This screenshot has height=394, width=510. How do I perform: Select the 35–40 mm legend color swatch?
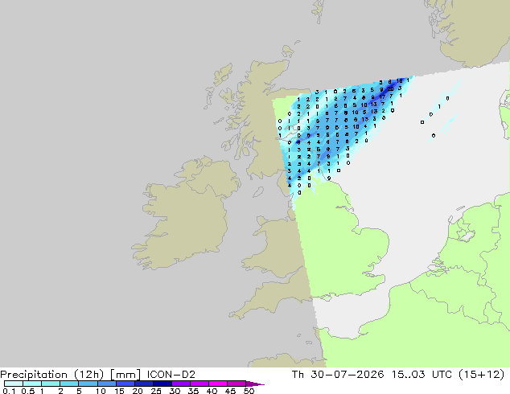click(199, 384)
